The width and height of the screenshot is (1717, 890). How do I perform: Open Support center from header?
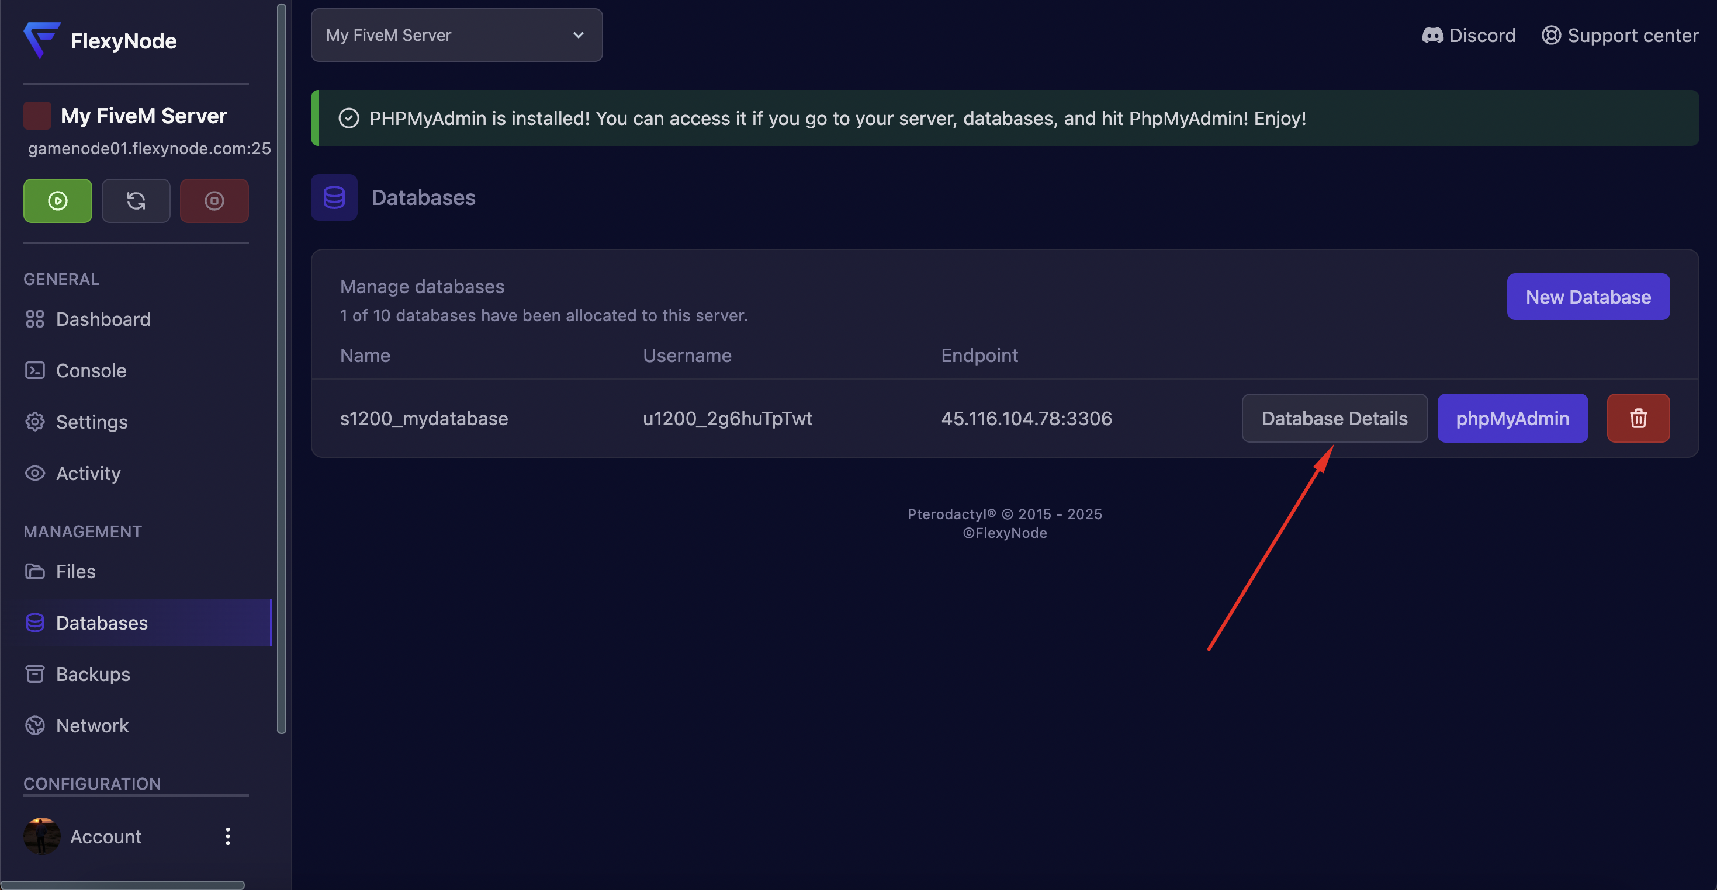[1619, 35]
